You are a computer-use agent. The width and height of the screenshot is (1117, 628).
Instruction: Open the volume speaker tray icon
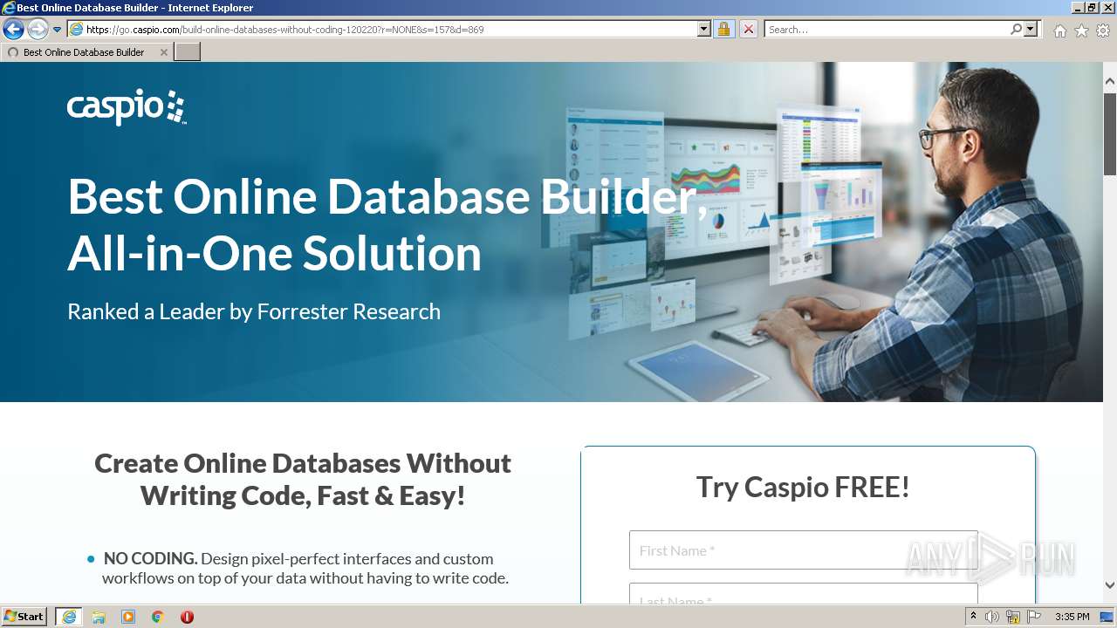point(992,617)
